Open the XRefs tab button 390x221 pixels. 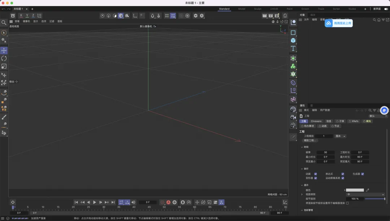pyautogui.click(x=354, y=121)
